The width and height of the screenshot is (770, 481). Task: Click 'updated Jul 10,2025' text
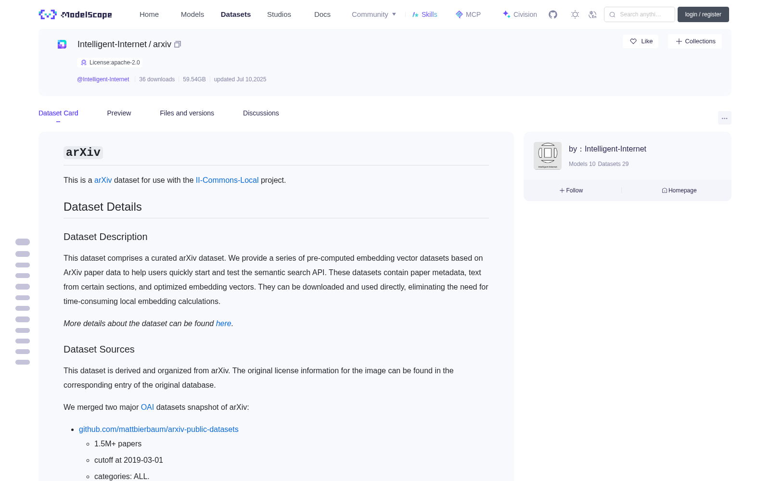coord(240,79)
